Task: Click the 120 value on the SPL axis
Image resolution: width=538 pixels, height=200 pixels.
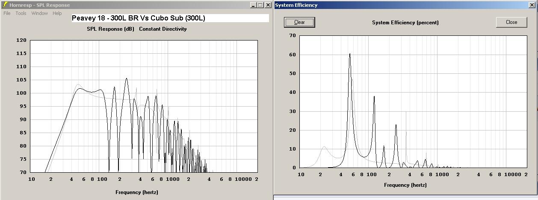Action: point(22,41)
